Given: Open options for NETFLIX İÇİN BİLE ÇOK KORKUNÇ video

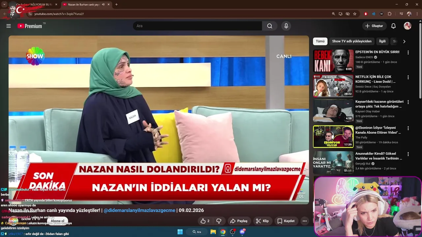Looking at the screenshot, I should pos(408,77).
